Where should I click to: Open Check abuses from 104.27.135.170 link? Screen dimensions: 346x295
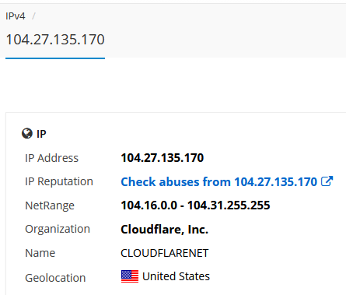[219, 181]
